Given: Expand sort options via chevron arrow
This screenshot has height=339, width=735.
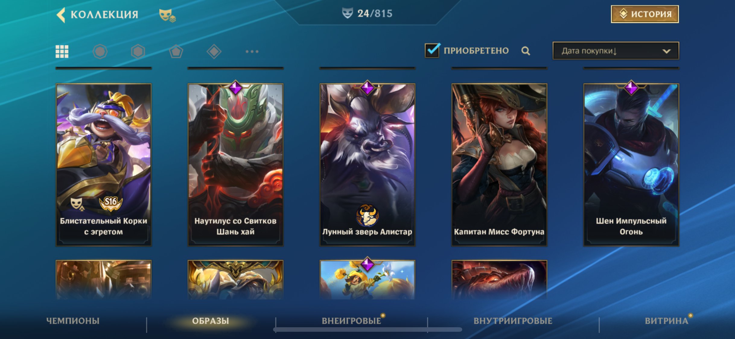Looking at the screenshot, I should 667,51.
